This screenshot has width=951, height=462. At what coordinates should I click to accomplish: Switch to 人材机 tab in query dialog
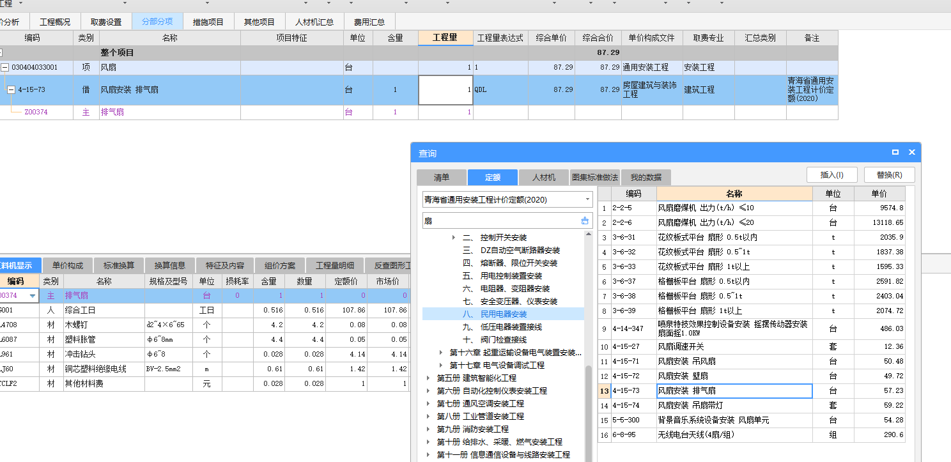pos(544,178)
